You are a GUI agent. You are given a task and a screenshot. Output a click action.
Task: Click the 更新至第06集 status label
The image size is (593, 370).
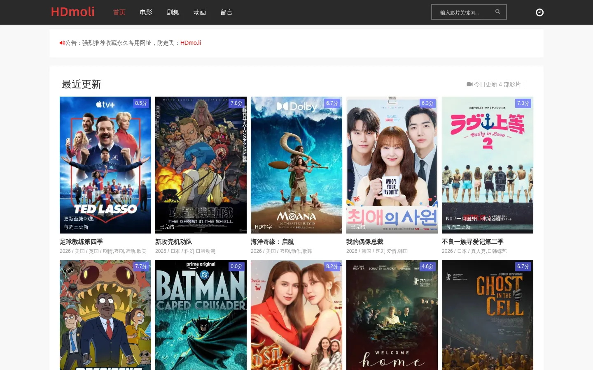79,219
